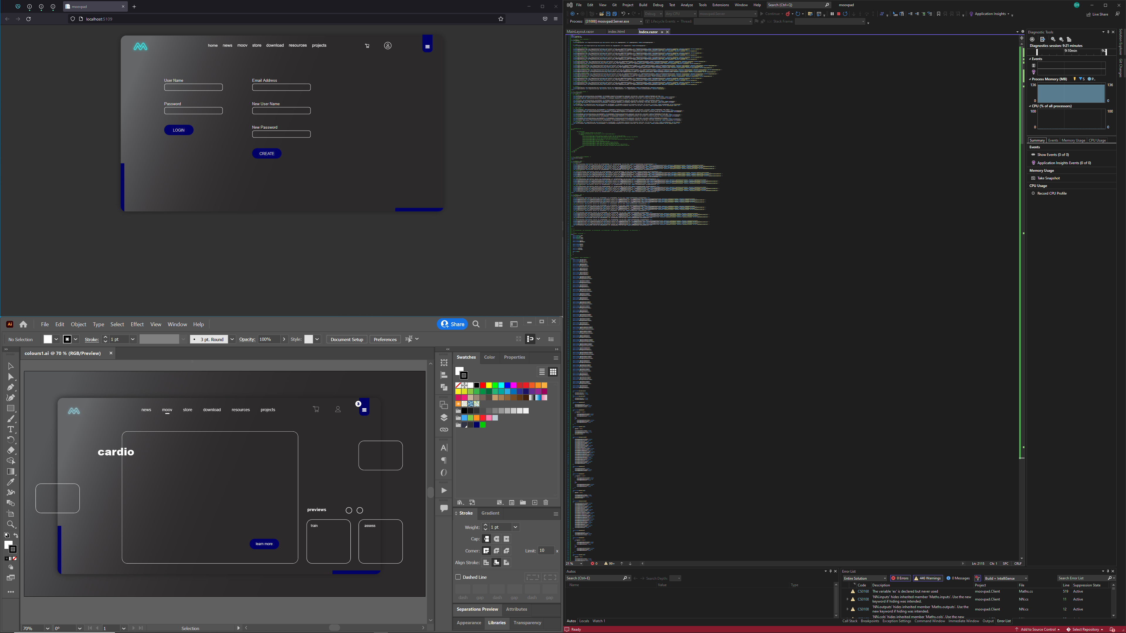Open the Stroke weight dropdown in control bar
Image resolution: width=1126 pixels, height=633 pixels.
tap(133, 339)
